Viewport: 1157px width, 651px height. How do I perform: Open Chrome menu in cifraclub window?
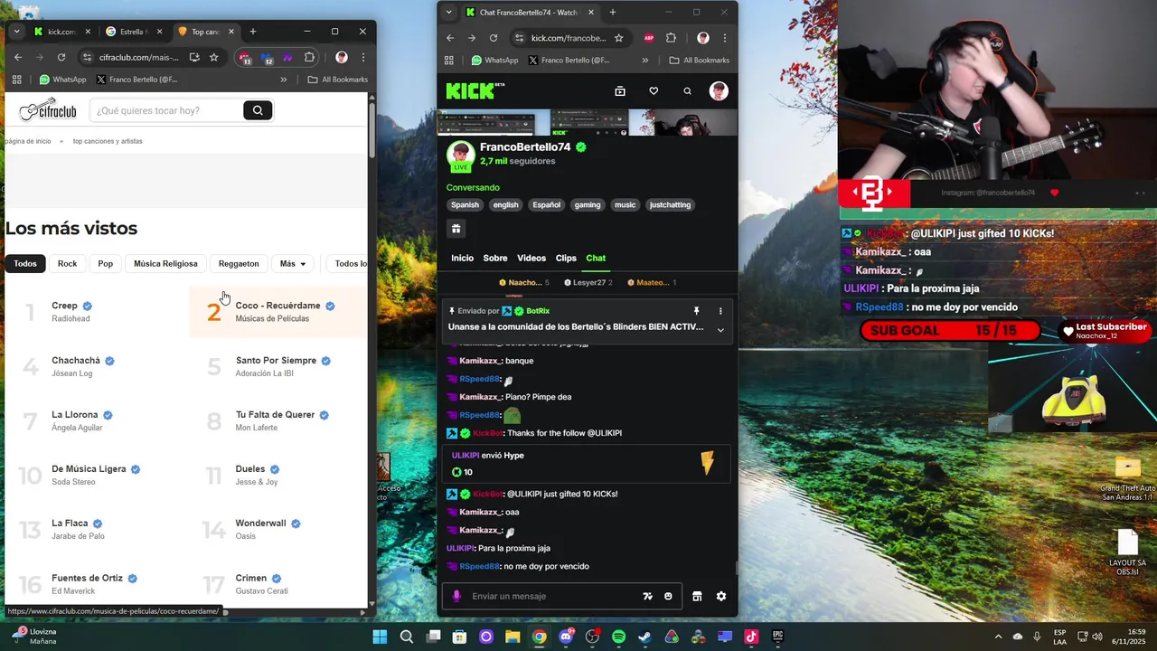(363, 57)
